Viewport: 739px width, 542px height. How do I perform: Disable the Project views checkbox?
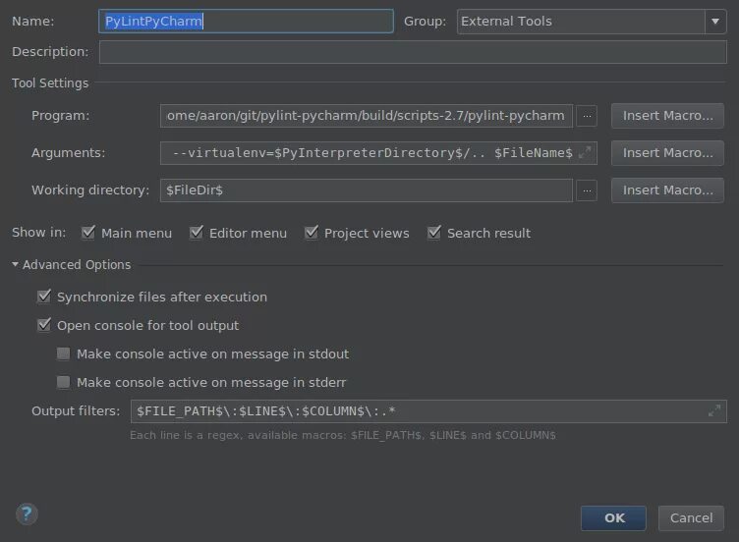click(x=312, y=233)
